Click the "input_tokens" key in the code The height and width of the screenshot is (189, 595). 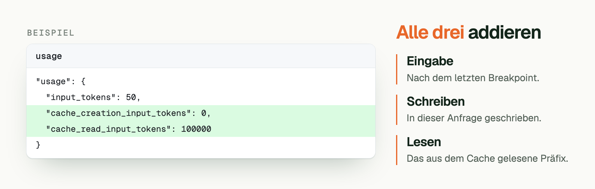pos(81,97)
